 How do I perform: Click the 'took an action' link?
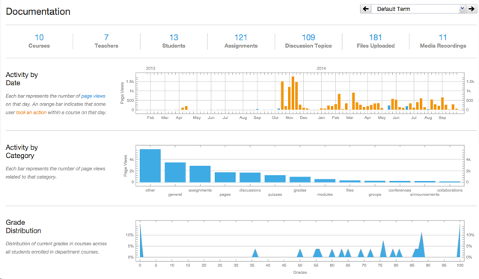(x=31, y=112)
